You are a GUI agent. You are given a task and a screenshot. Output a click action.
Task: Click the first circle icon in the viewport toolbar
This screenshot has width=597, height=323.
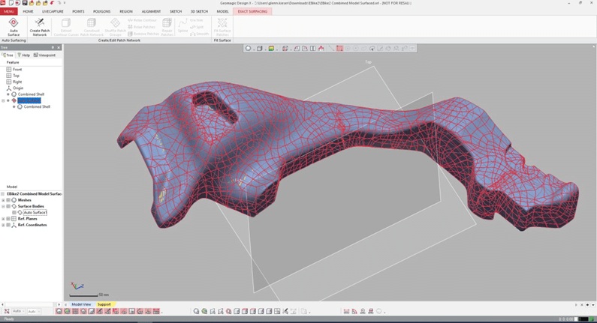(249, 48)
